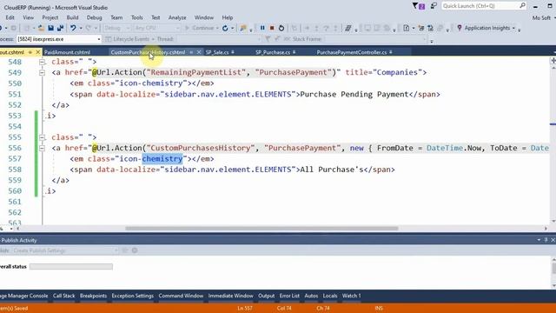Screen dimensions: 556x313
Task: Restart the debug session
Action: (x=281, y=28)
